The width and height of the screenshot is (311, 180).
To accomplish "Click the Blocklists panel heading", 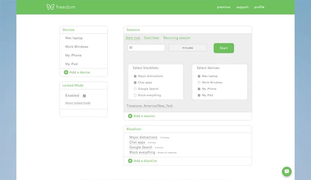I will point(134,129).
